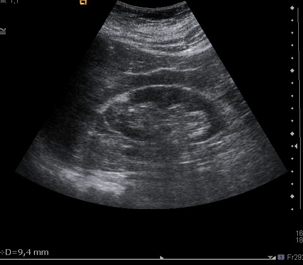The height and width of the screenshot is (265, 303).
Task: Click the orange probe orientation marker
Action: 84,2
